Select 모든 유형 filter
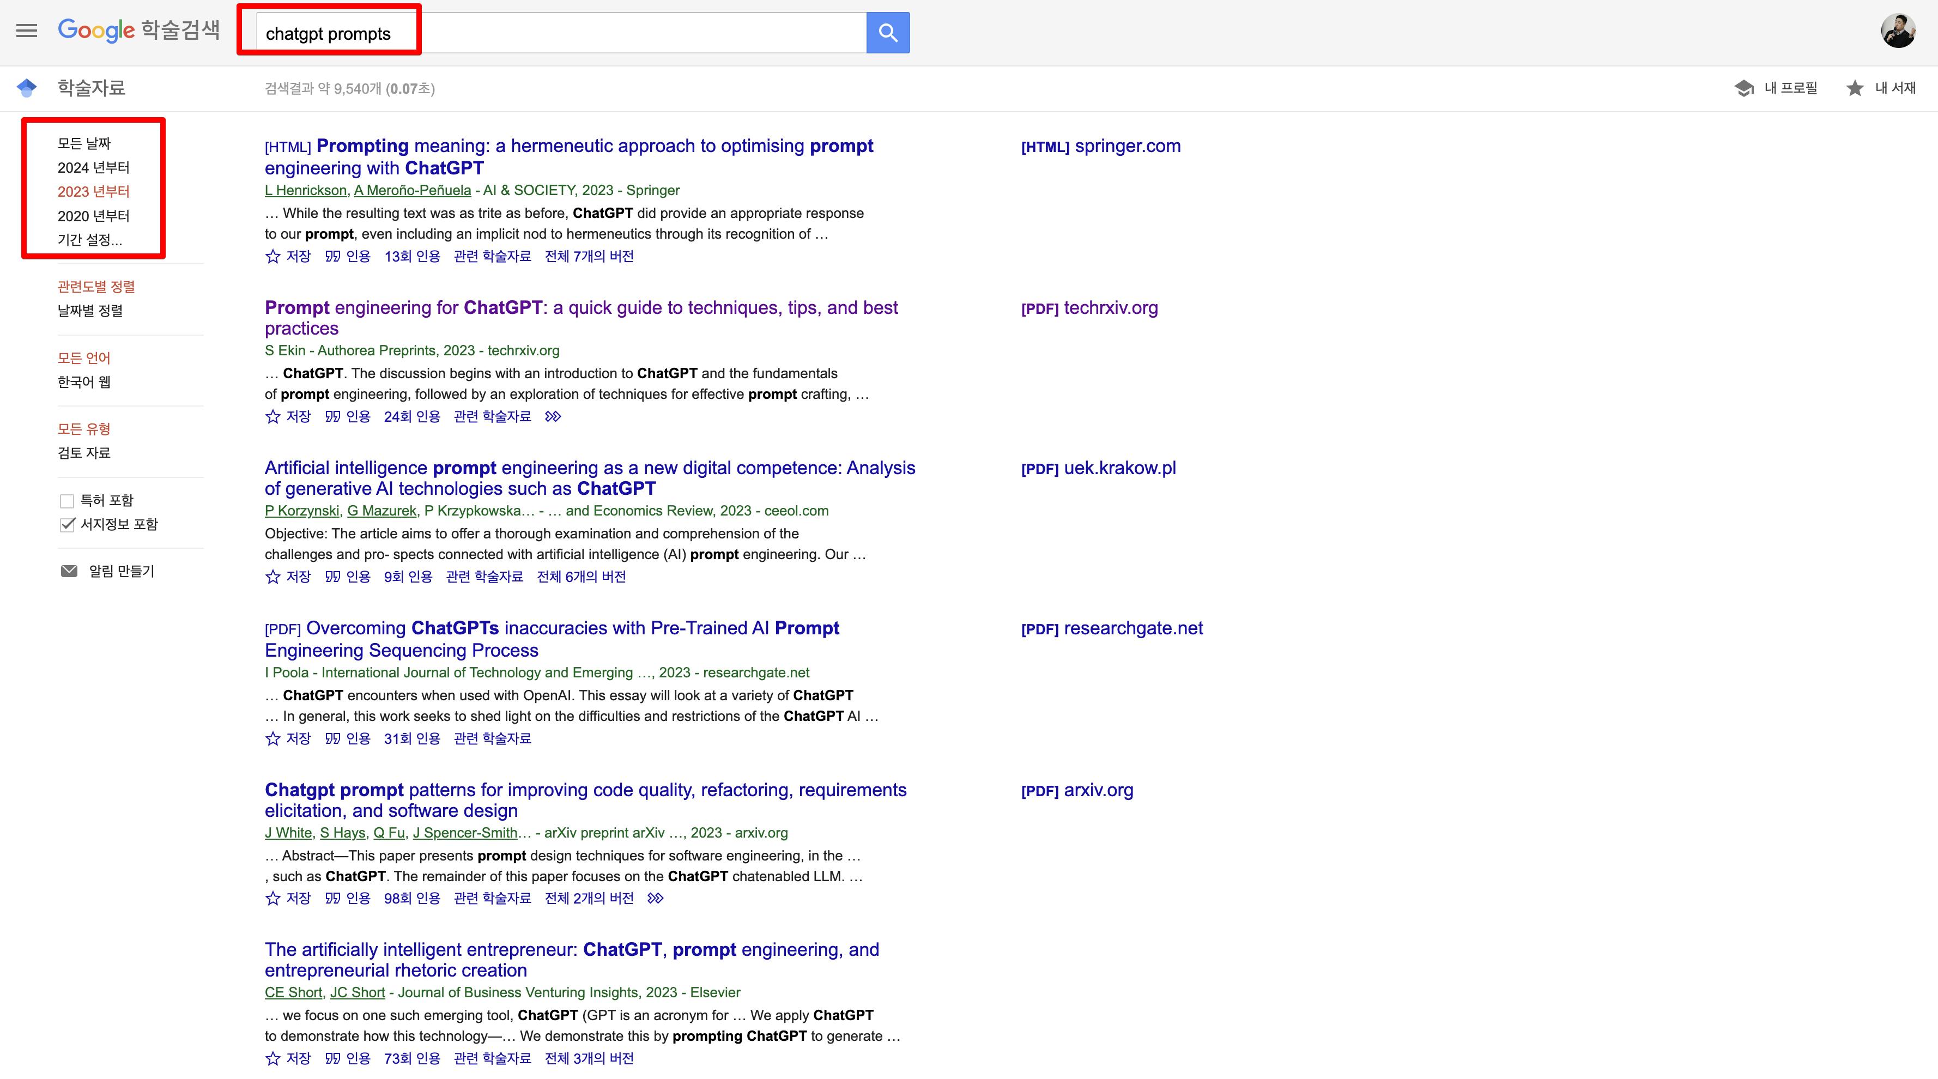 tap(84, 429)
